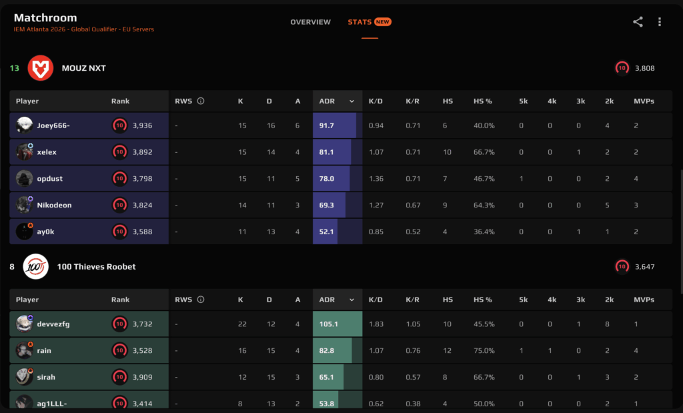Click Joey666- level 10 rank badge
683x413 pixels.
(120, 125)
